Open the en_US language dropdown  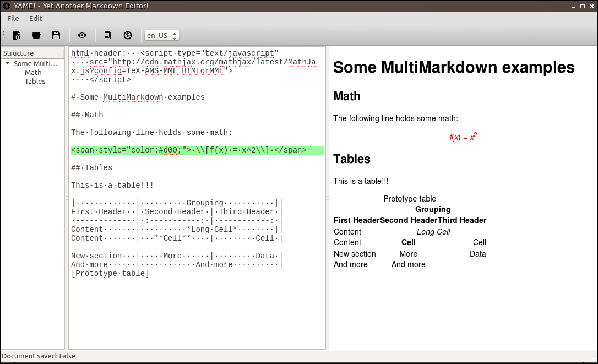click(x=162, y=35)
